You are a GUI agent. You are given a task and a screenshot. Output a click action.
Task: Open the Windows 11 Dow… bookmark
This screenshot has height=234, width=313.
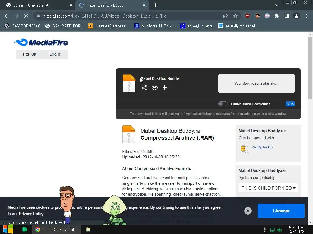point(155,26)
